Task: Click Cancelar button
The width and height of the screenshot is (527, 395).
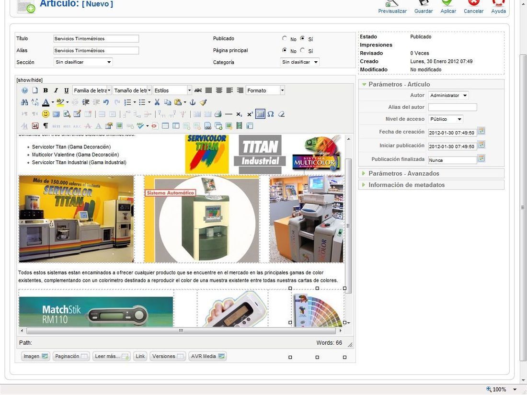Action: click(x=473, y=7)
